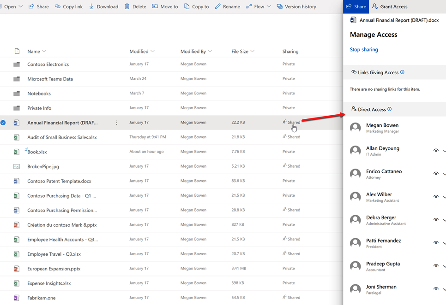Click Copy link in the command bar
The image size is (446, 305).
click(x=68, y=6)
